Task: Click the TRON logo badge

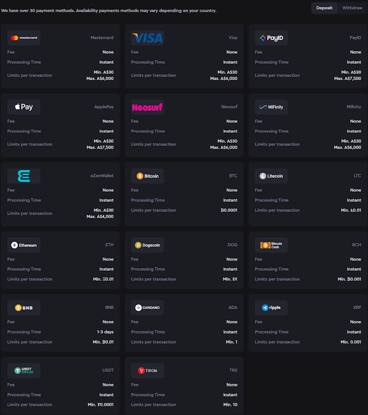Action: coord(147,370)
